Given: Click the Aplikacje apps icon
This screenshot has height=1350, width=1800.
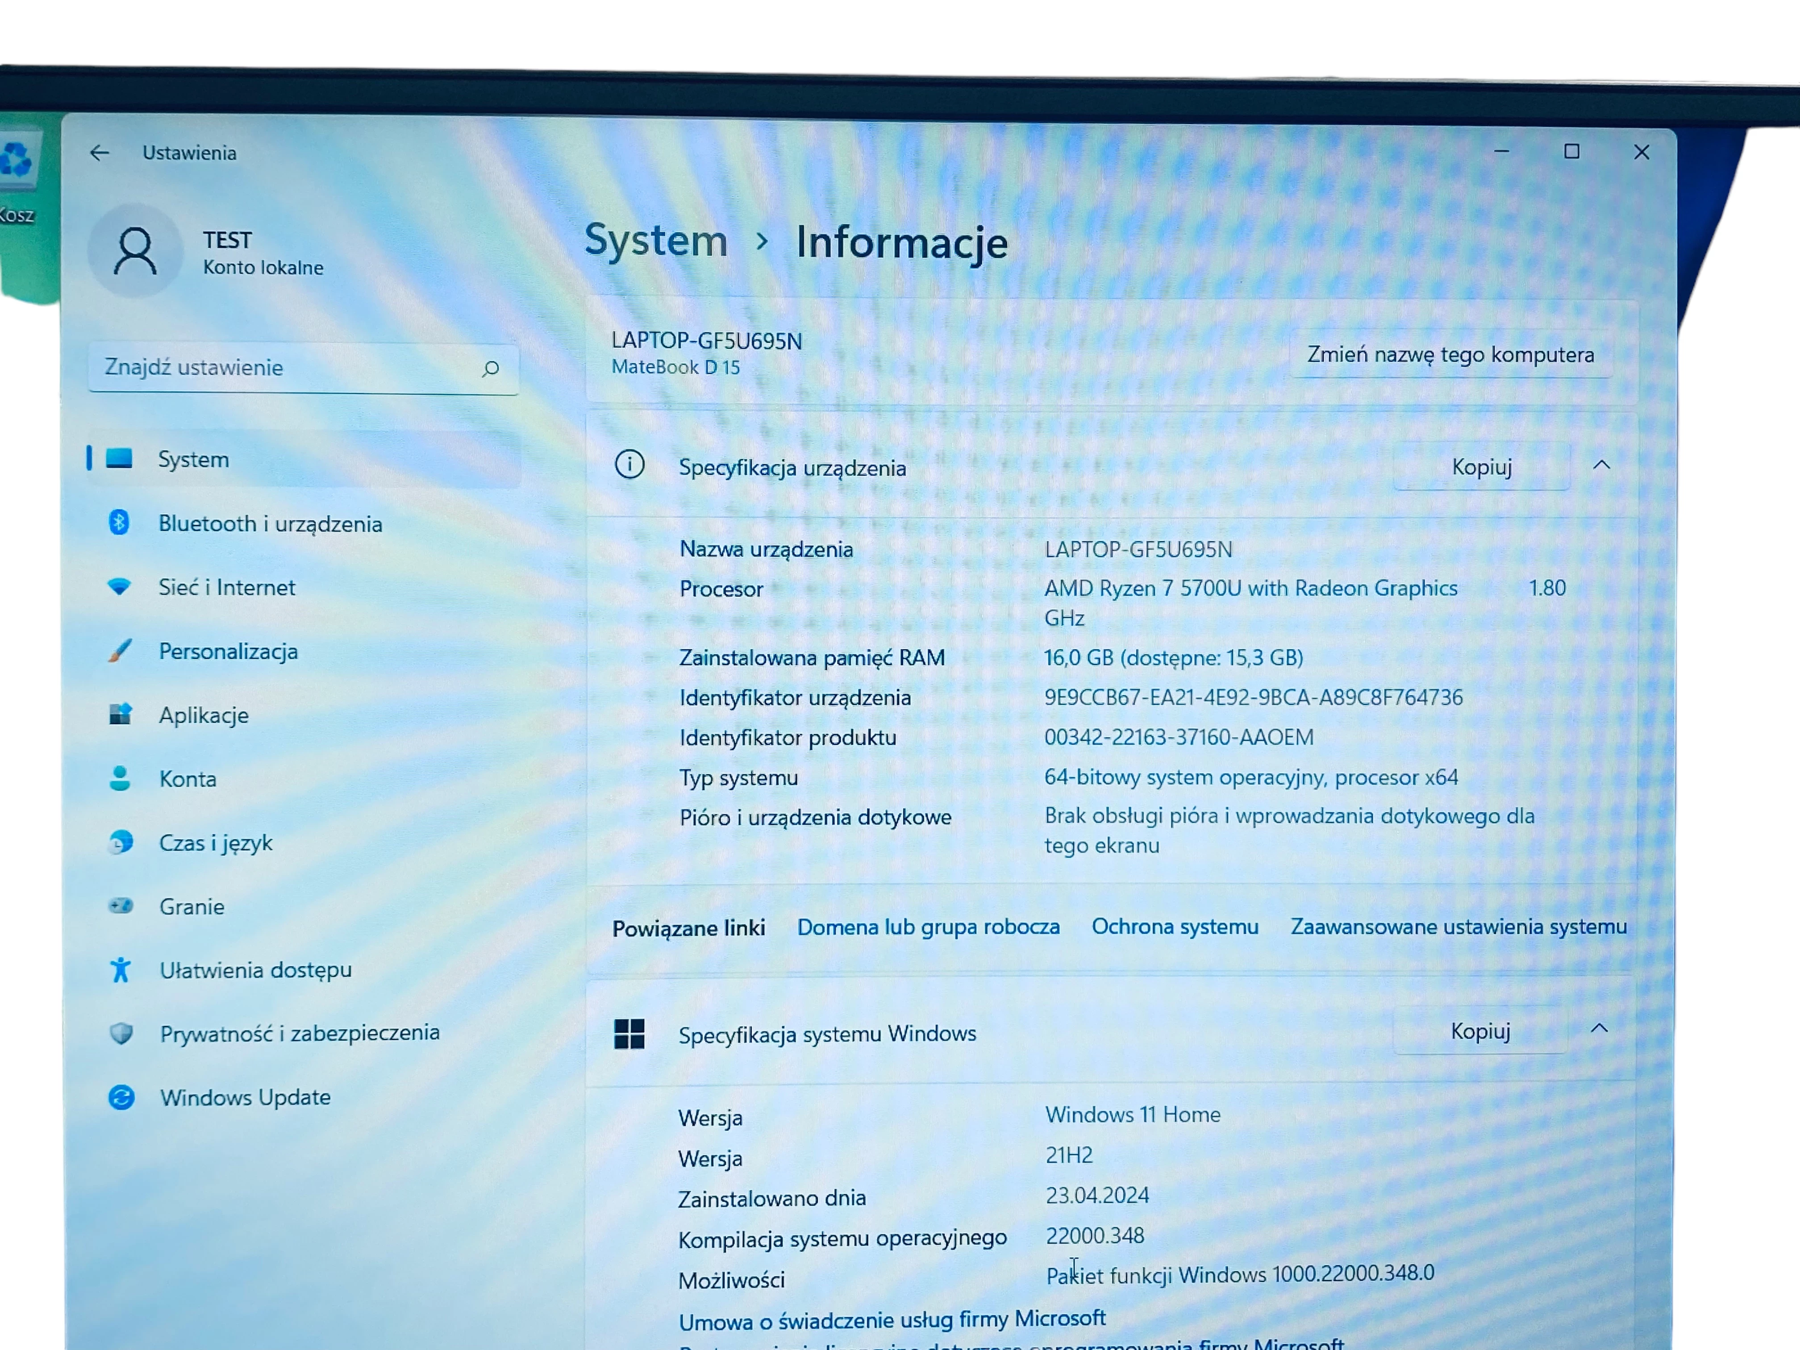Looking at the screenshot, I should tap(121, 714).
